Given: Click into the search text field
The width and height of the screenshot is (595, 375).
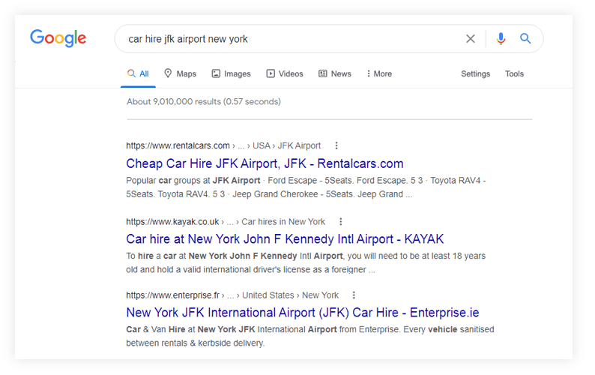Looking at the screenshot, I should (292, 39).
